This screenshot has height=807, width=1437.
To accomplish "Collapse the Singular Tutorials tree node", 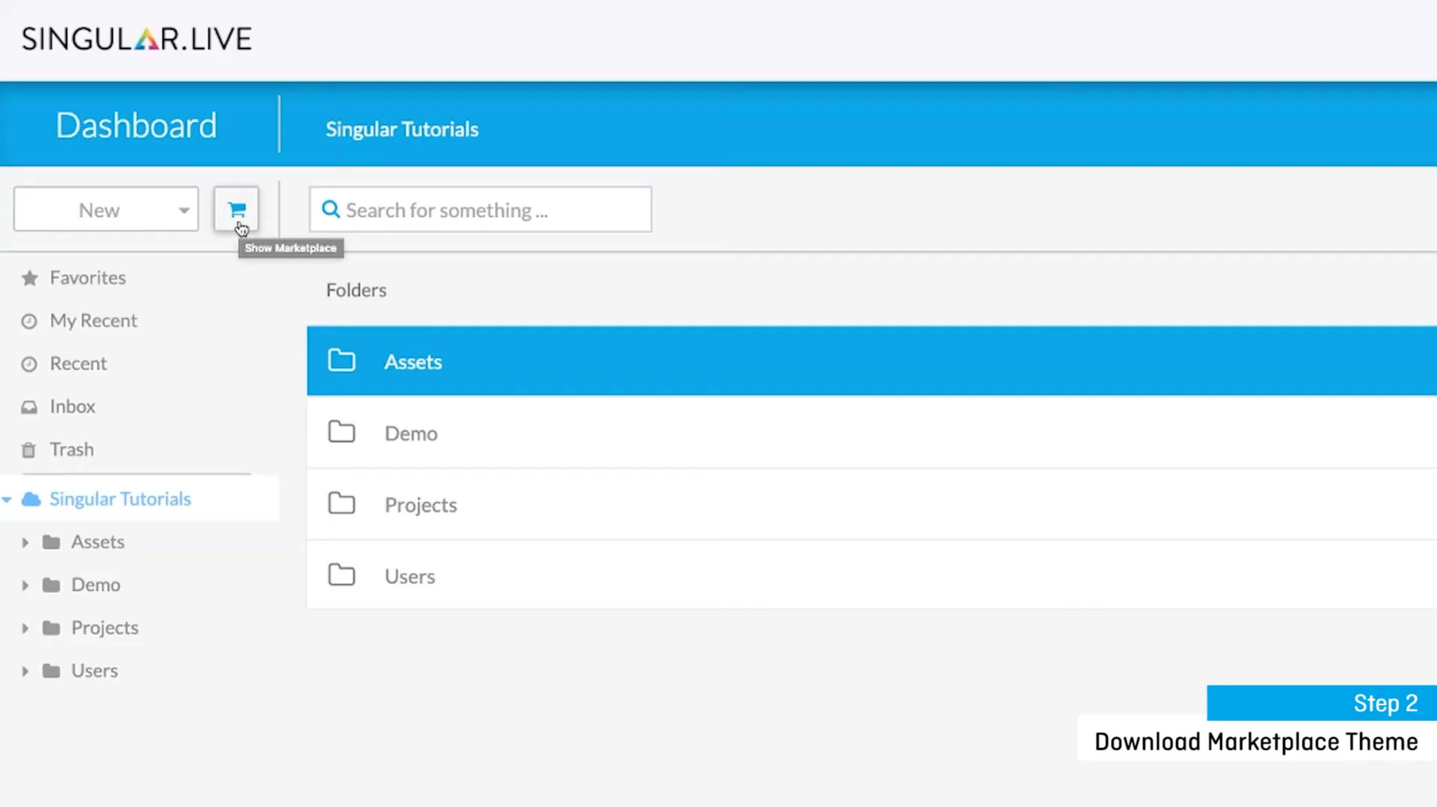I will (7, 499).
